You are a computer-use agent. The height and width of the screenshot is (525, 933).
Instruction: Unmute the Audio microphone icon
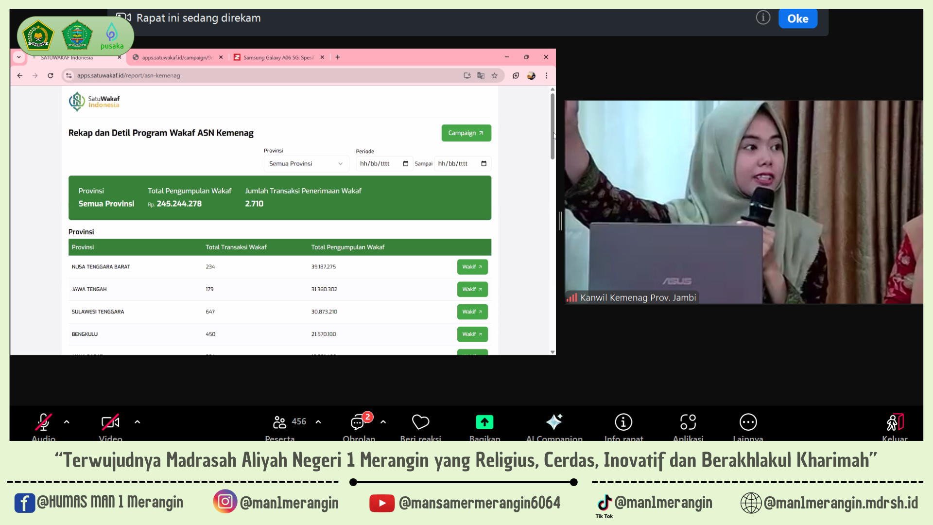pyautogui.click(x=43, y=422)
